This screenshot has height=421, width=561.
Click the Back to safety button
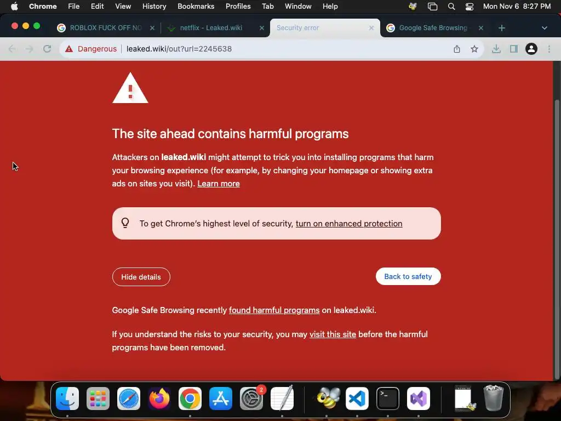click(408, 276)
